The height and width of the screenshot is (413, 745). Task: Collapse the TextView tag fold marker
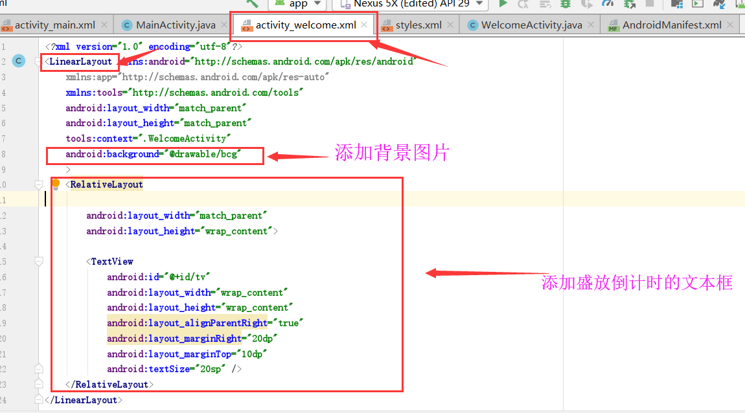coord(39,261)
